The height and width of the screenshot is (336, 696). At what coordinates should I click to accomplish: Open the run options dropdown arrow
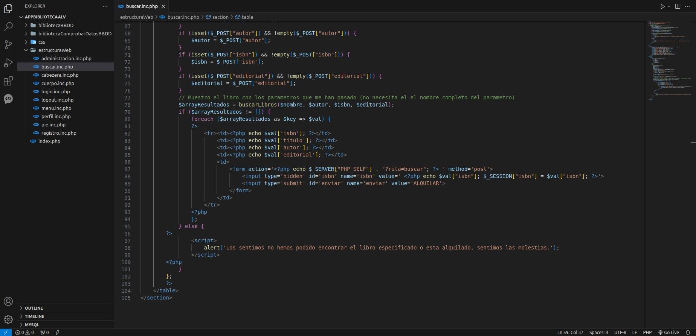(x=669, y=6)
